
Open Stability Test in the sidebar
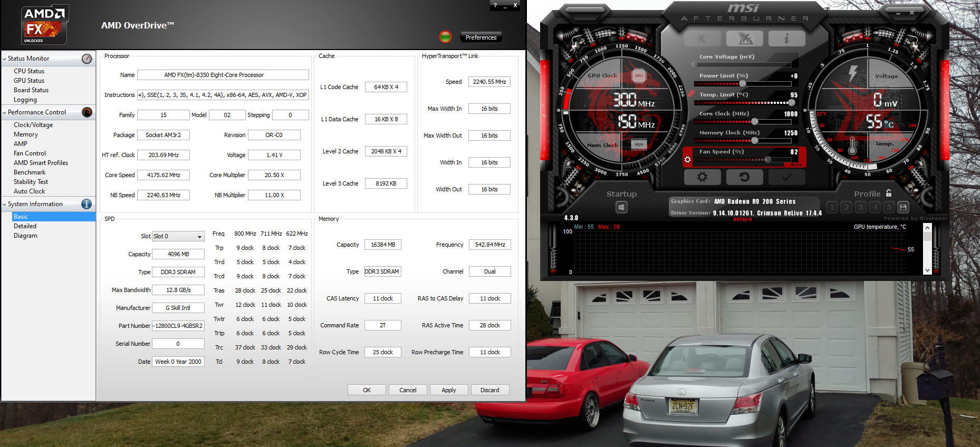pos(31,182)
